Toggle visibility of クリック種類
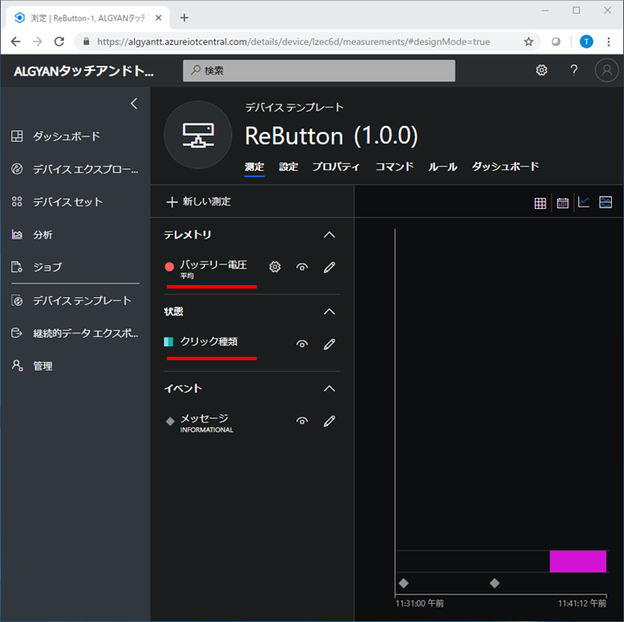 click(302, 344)
